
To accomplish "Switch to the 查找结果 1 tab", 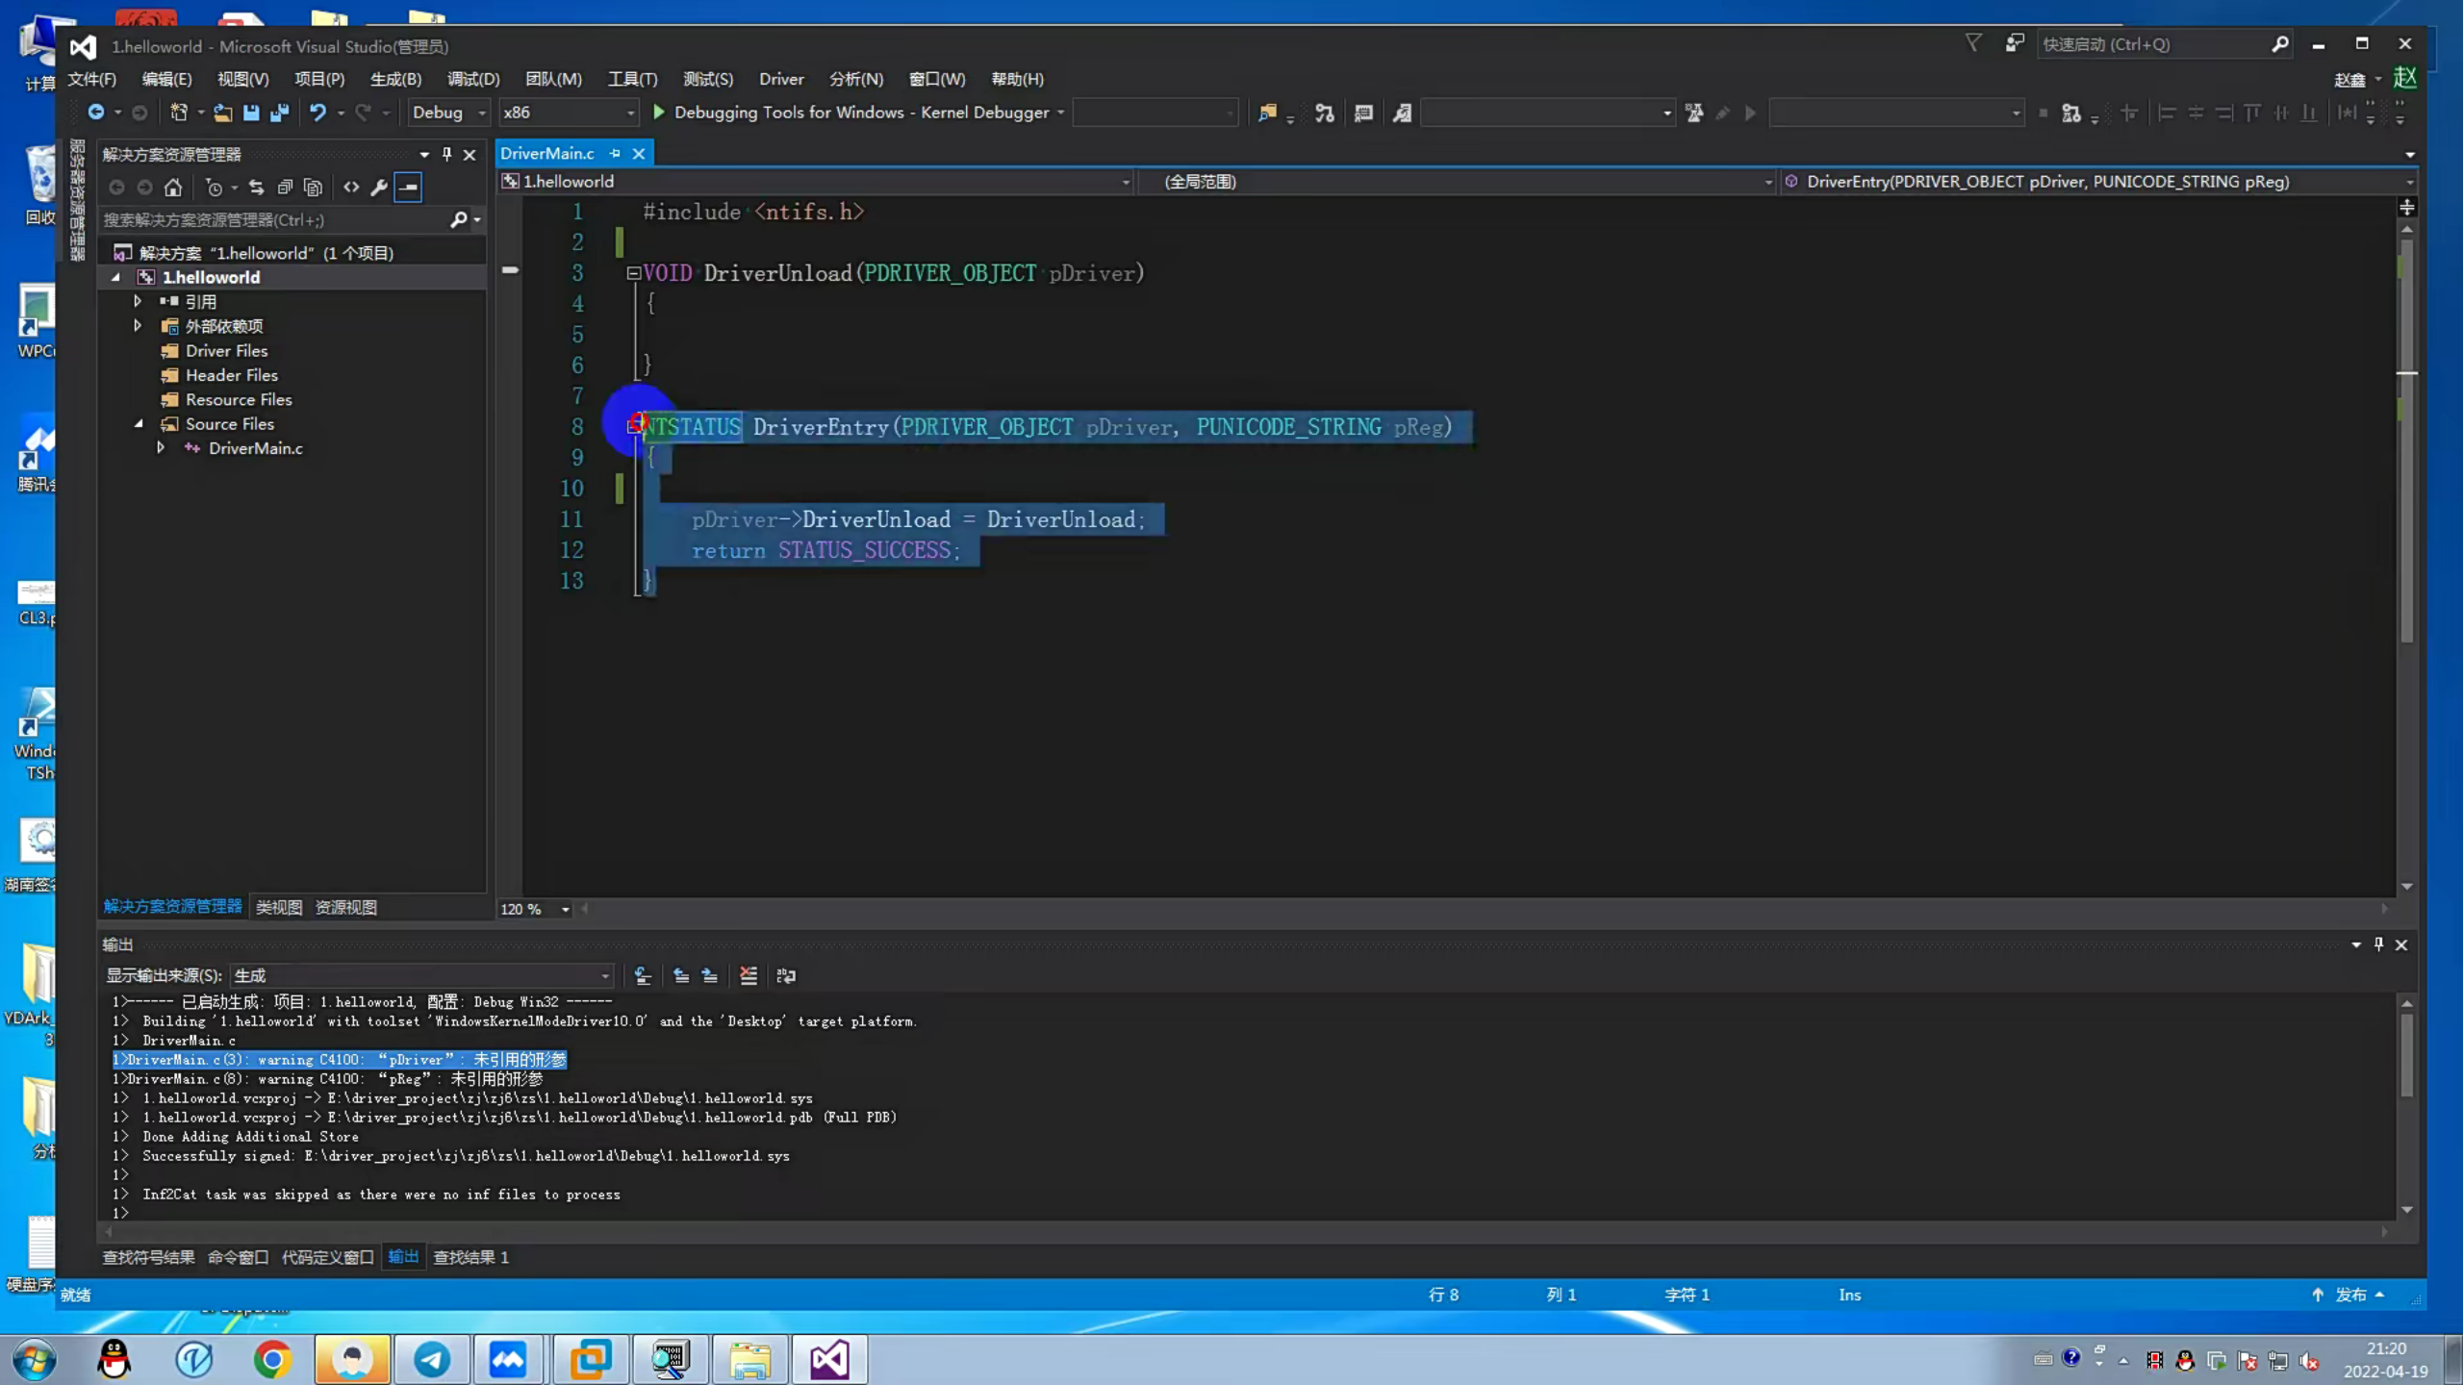I will coord(470,1257).
